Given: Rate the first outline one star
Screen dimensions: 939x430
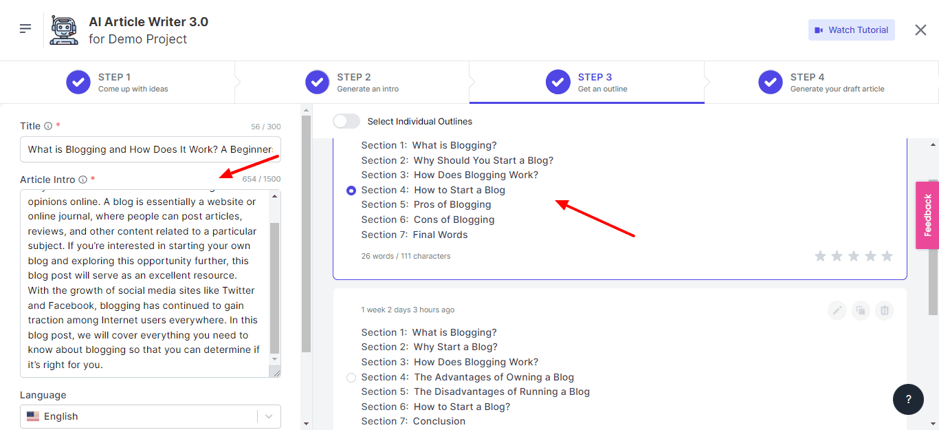Looking at the screenshot, I should [x=820, y=256].
